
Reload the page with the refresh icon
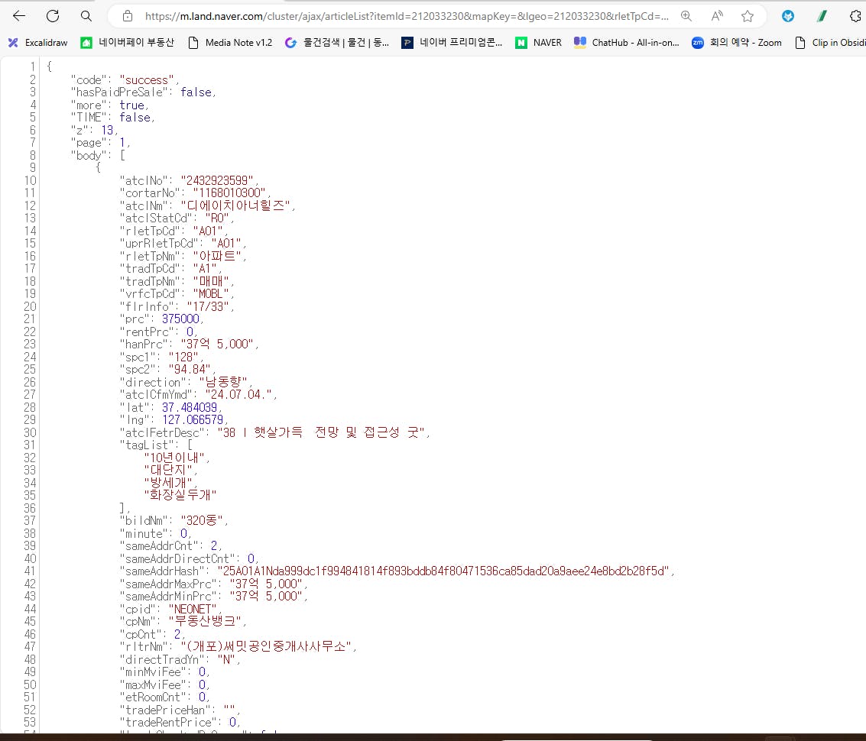tap(53, 16)
